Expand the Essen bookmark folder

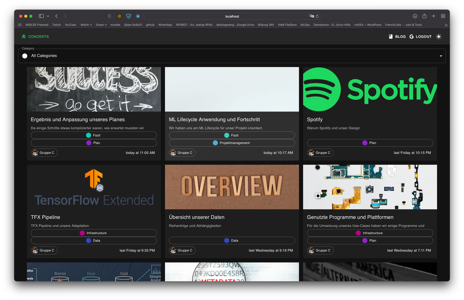[x=101, y=25]
